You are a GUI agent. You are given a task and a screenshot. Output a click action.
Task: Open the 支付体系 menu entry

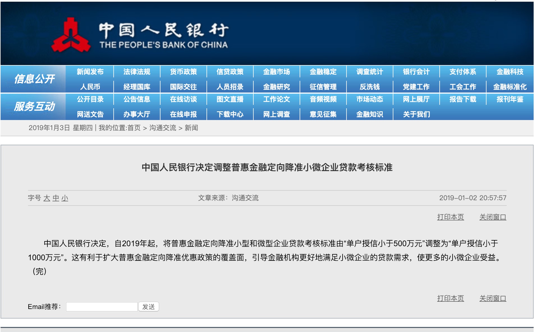coord(463,72)
